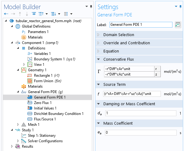Move node up with the up arrow
This screenshot has width=184, height=151.
tap(20, 14)
